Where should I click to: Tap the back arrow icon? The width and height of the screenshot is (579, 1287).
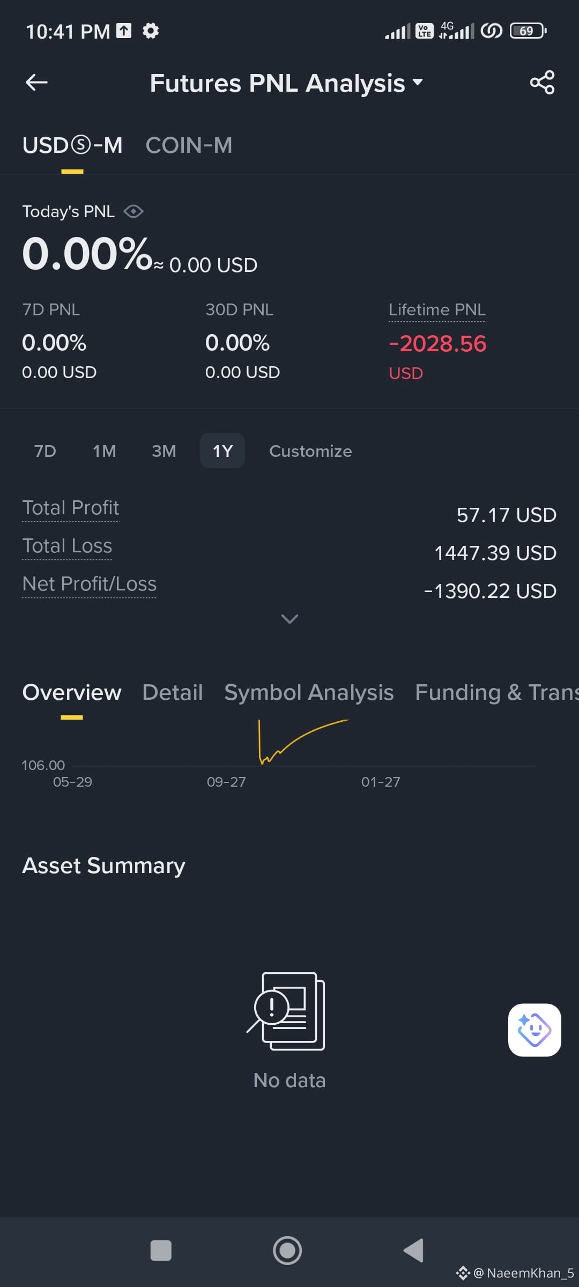click(36, 82)
